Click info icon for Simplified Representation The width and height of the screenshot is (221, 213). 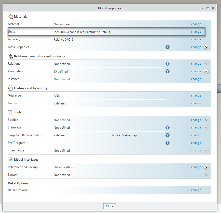click(x=168, y=135)
